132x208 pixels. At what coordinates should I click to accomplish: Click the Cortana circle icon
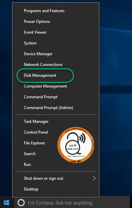pos(21,203)
